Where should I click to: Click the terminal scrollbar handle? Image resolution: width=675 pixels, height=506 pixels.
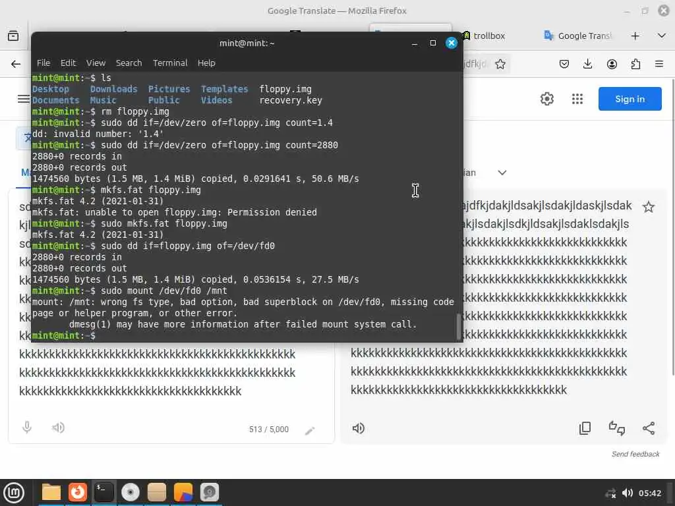pyautogui.click(x=459, y=327)
